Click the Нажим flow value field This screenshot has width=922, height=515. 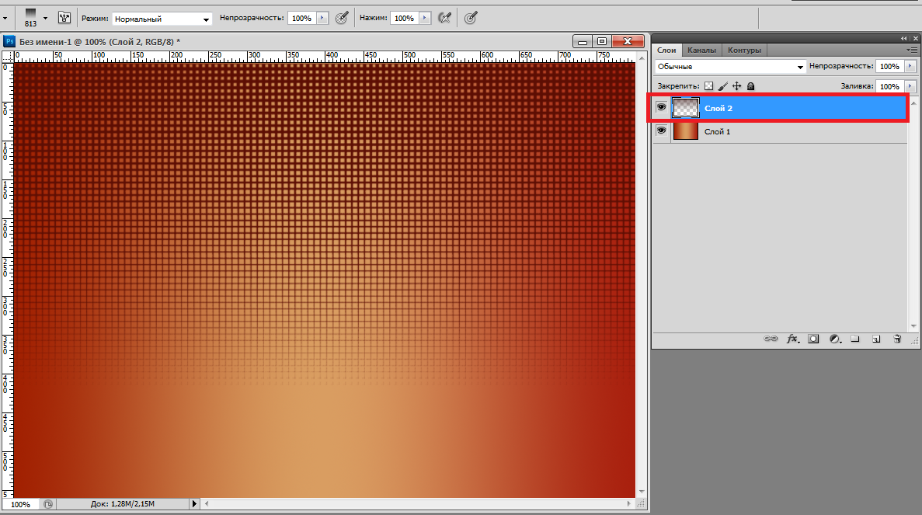pyautogui.click(x=404, y=18)
